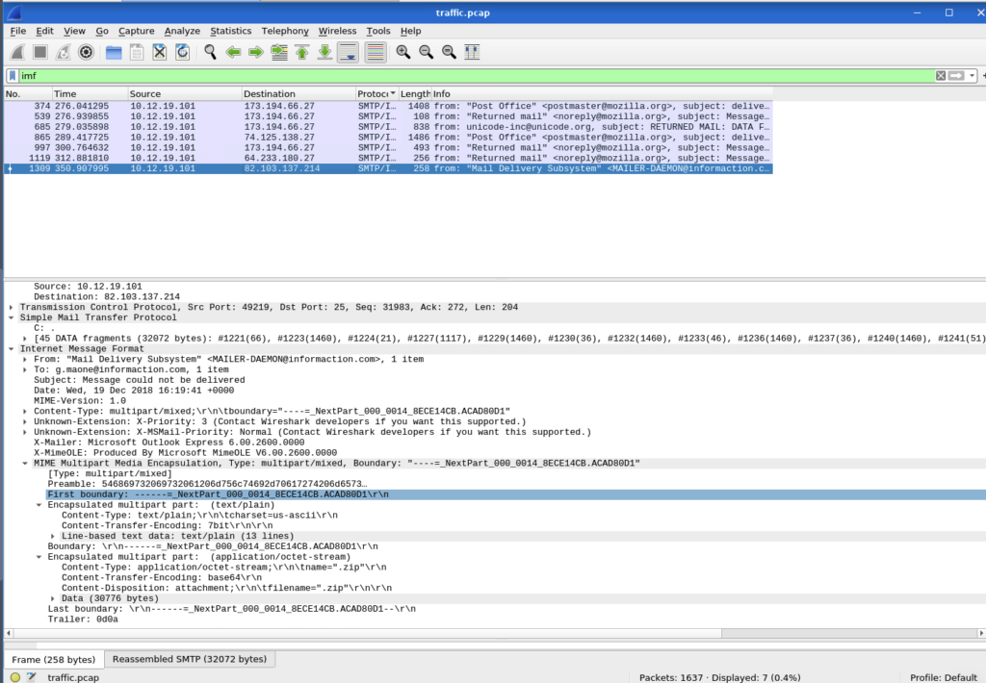Click the Save capture file icon
This screenshot has height=683, width=986.
pos(137,52)
